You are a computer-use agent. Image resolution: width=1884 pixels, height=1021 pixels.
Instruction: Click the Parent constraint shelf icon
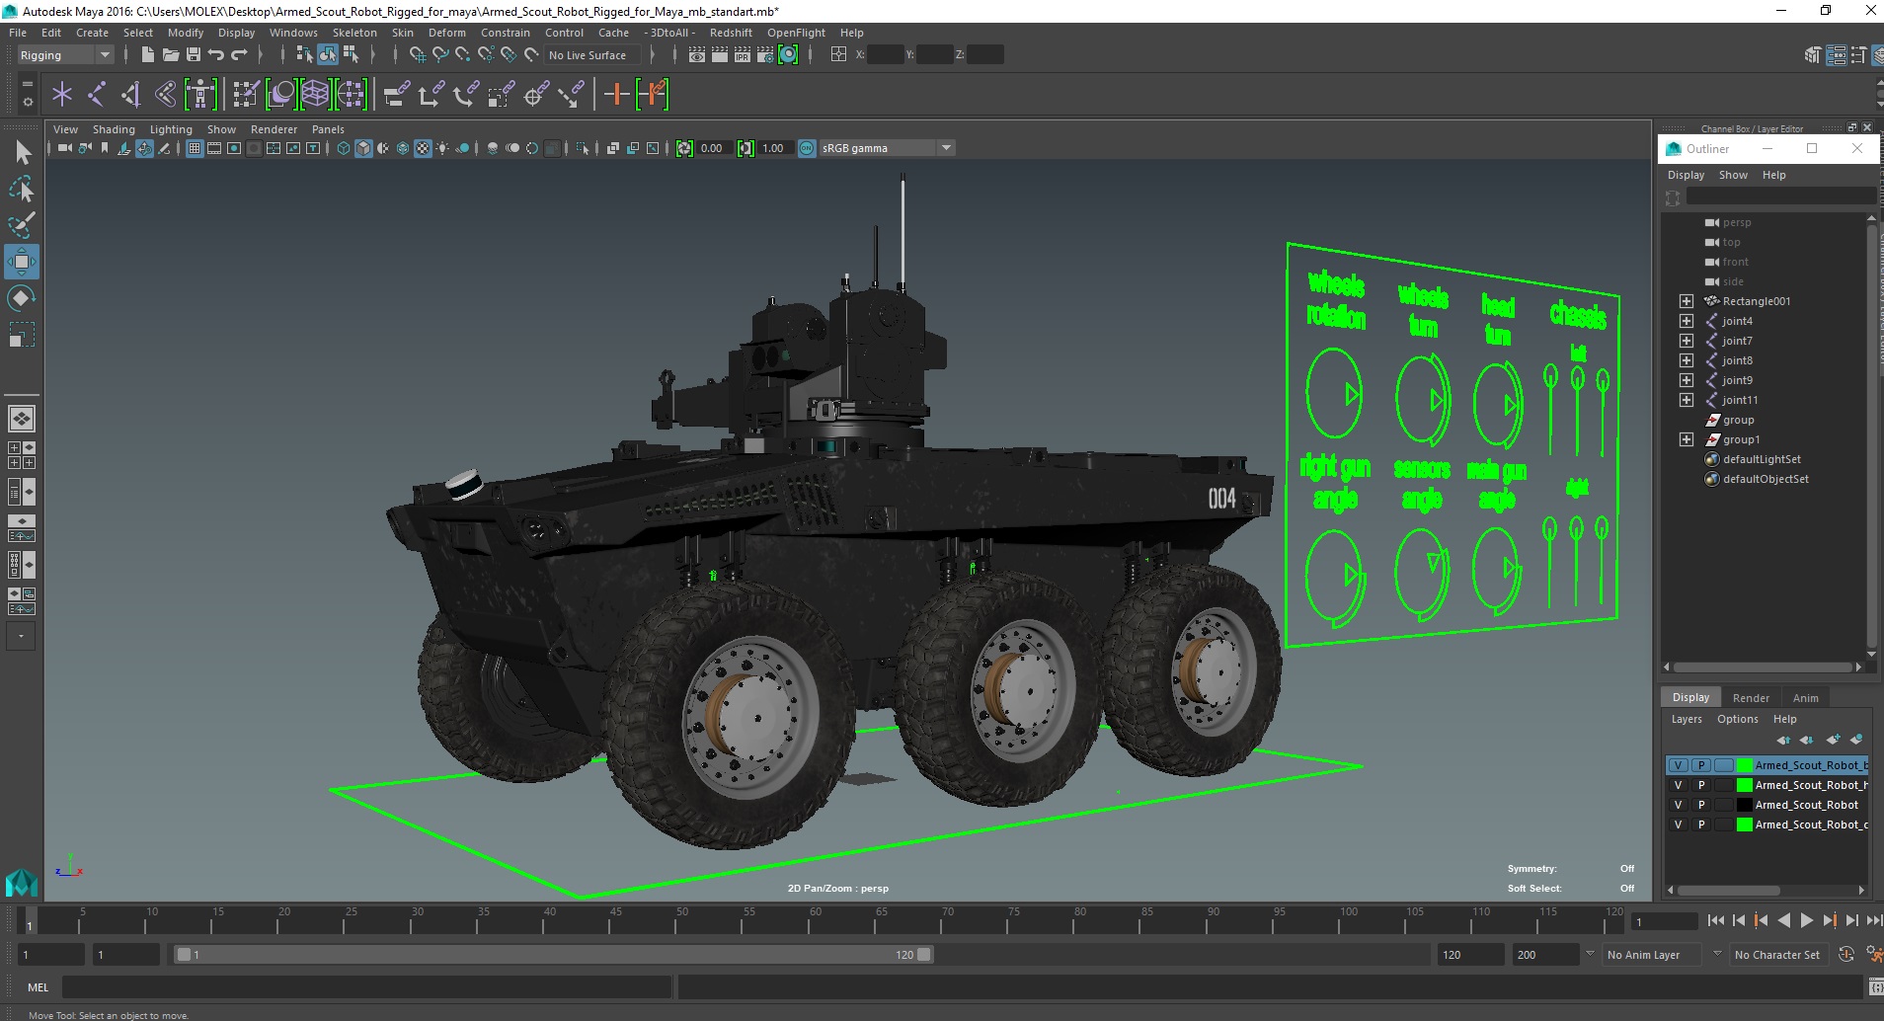pos(395,95)
